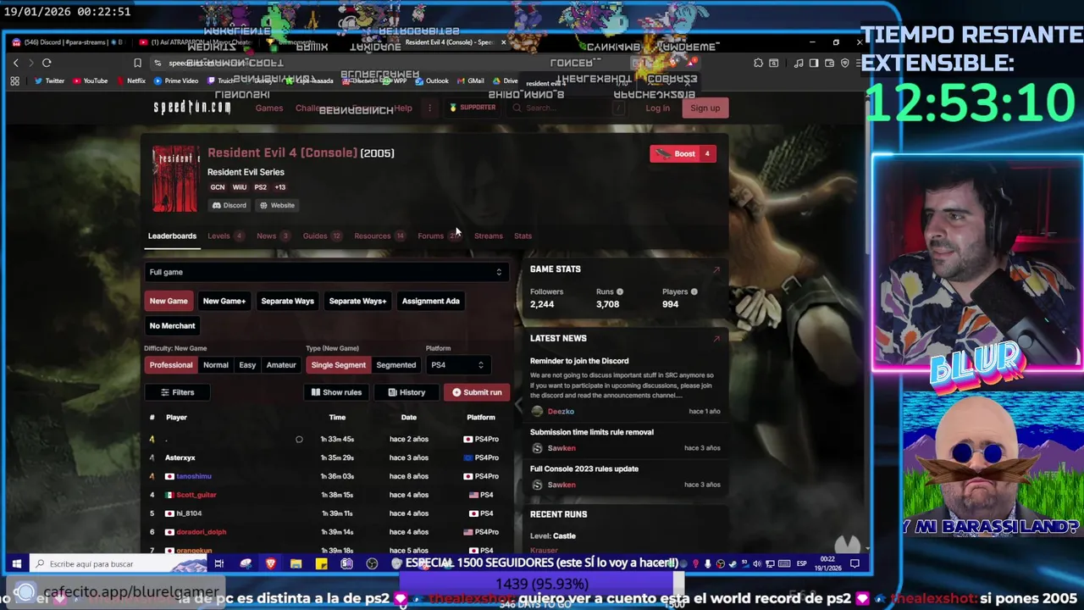
Task: Open the Twitter bookmark
Action: tap(49, 81)
